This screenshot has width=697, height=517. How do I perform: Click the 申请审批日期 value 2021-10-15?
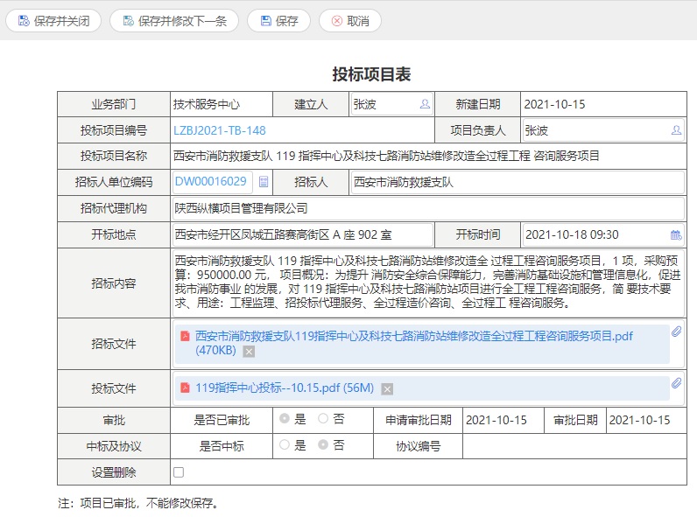coord(496,420)
